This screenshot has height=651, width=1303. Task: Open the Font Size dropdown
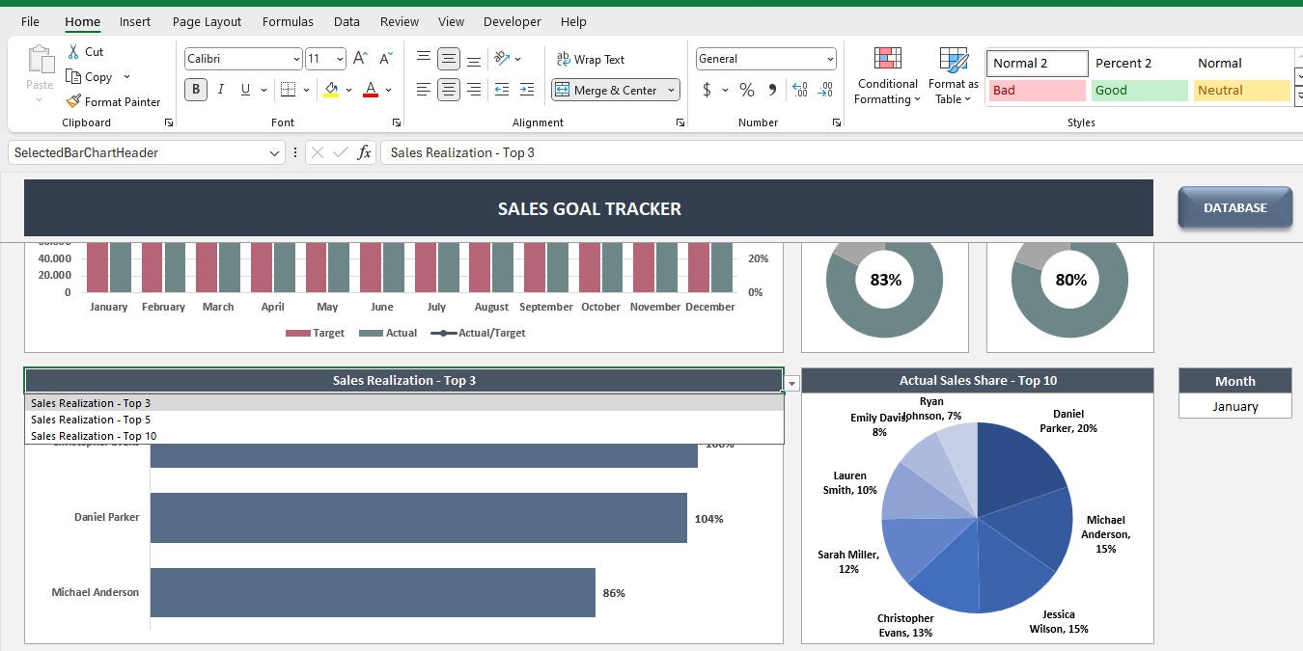pyautogui.click(x=339, y=58)
